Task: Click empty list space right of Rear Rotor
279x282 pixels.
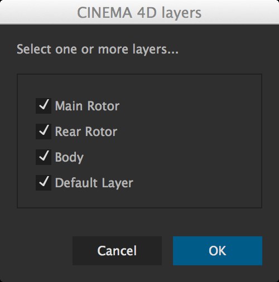Action: click(x=189, y=132)
